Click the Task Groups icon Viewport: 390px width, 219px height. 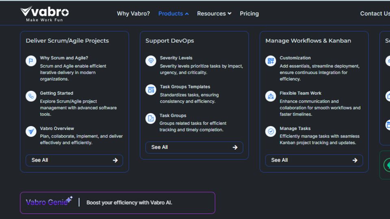pyautogui.click(x=151, y=118)
